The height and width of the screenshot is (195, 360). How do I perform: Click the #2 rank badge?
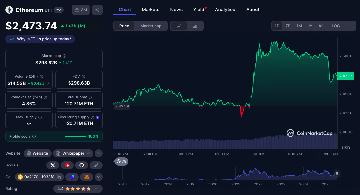59,10
